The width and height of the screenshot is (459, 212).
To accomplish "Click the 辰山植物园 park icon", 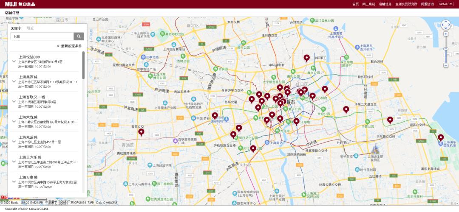I will pos(154,184).
